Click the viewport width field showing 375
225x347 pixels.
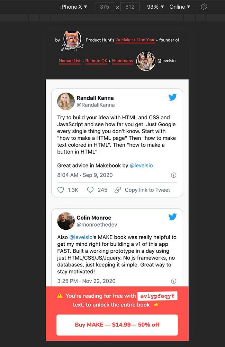(105, 7)
